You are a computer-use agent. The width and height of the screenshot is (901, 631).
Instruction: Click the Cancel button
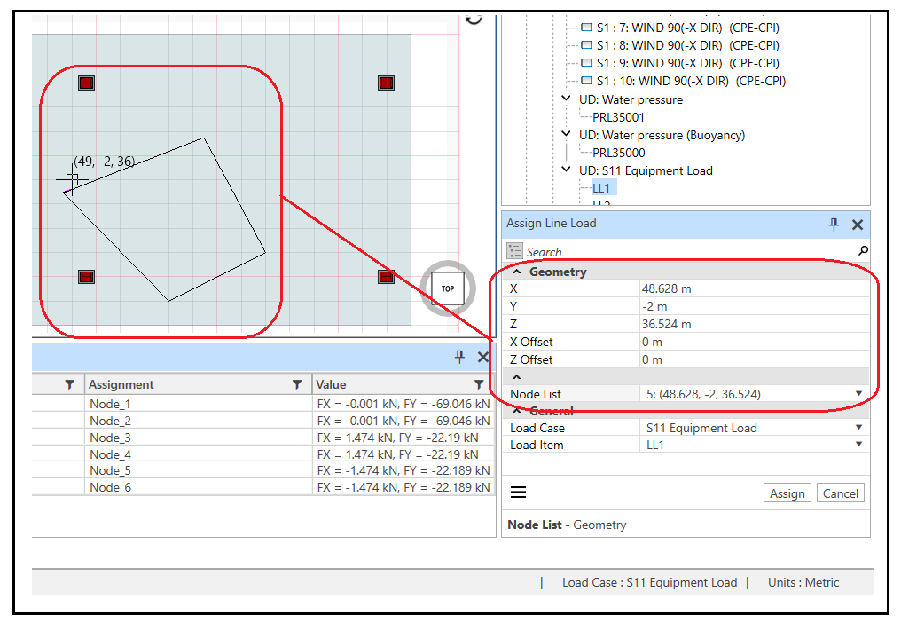[840, 493]
